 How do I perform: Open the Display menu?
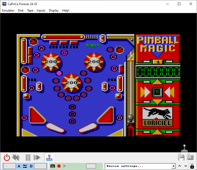point(54,10)
